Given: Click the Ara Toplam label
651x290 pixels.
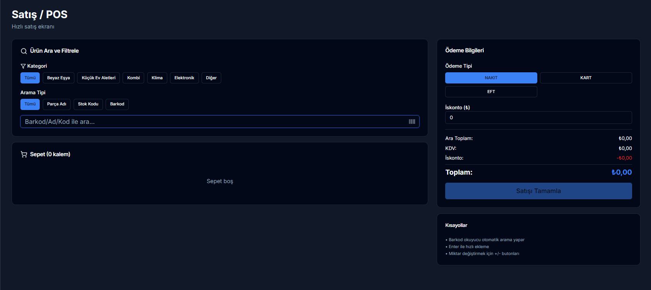Looking at the screenshot, I should [459, 138].
